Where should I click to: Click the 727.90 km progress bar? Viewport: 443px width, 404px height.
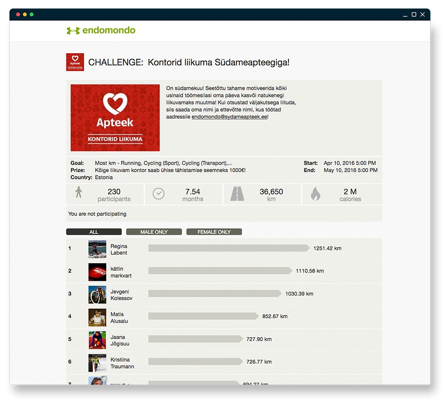[195, 339]
